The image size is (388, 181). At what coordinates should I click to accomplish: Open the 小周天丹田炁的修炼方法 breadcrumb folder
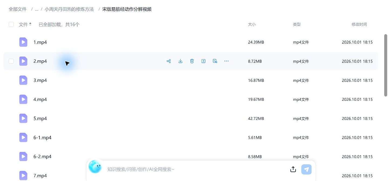pos(69,9)
